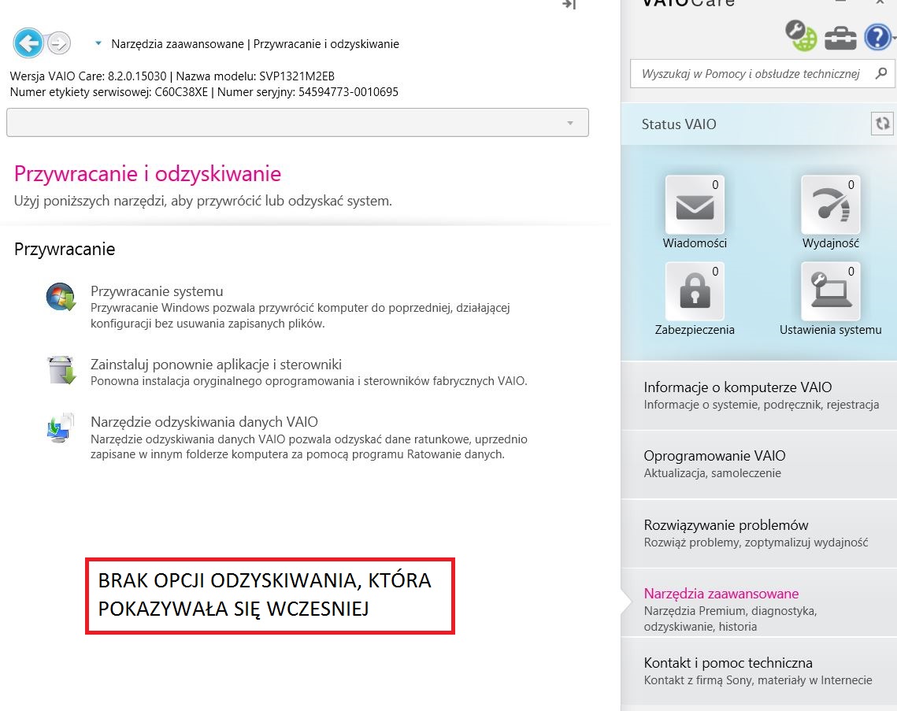Refresh Status VAIO with the reload icon
The height and width of the screenshot is (711, 897).
(x=882, y=124)
